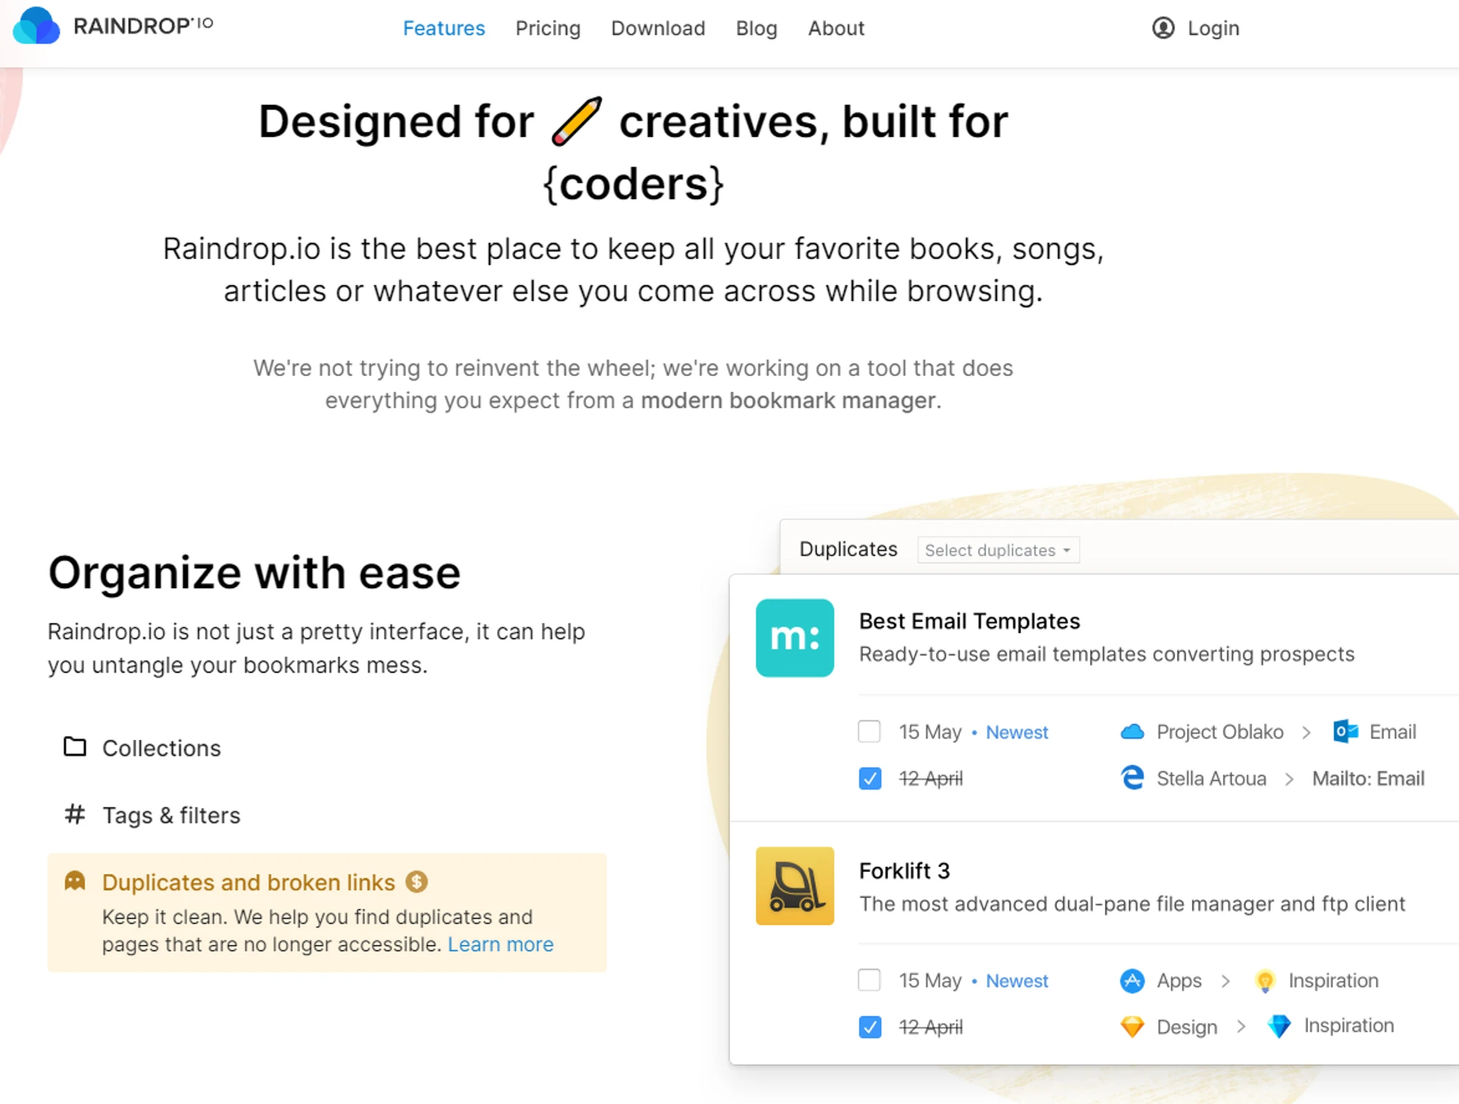Image resolution: width=1459 pixels, height=1104 pixels.
Task: Click the chevron after Stella Artoua
Action: pos(1289,779)
